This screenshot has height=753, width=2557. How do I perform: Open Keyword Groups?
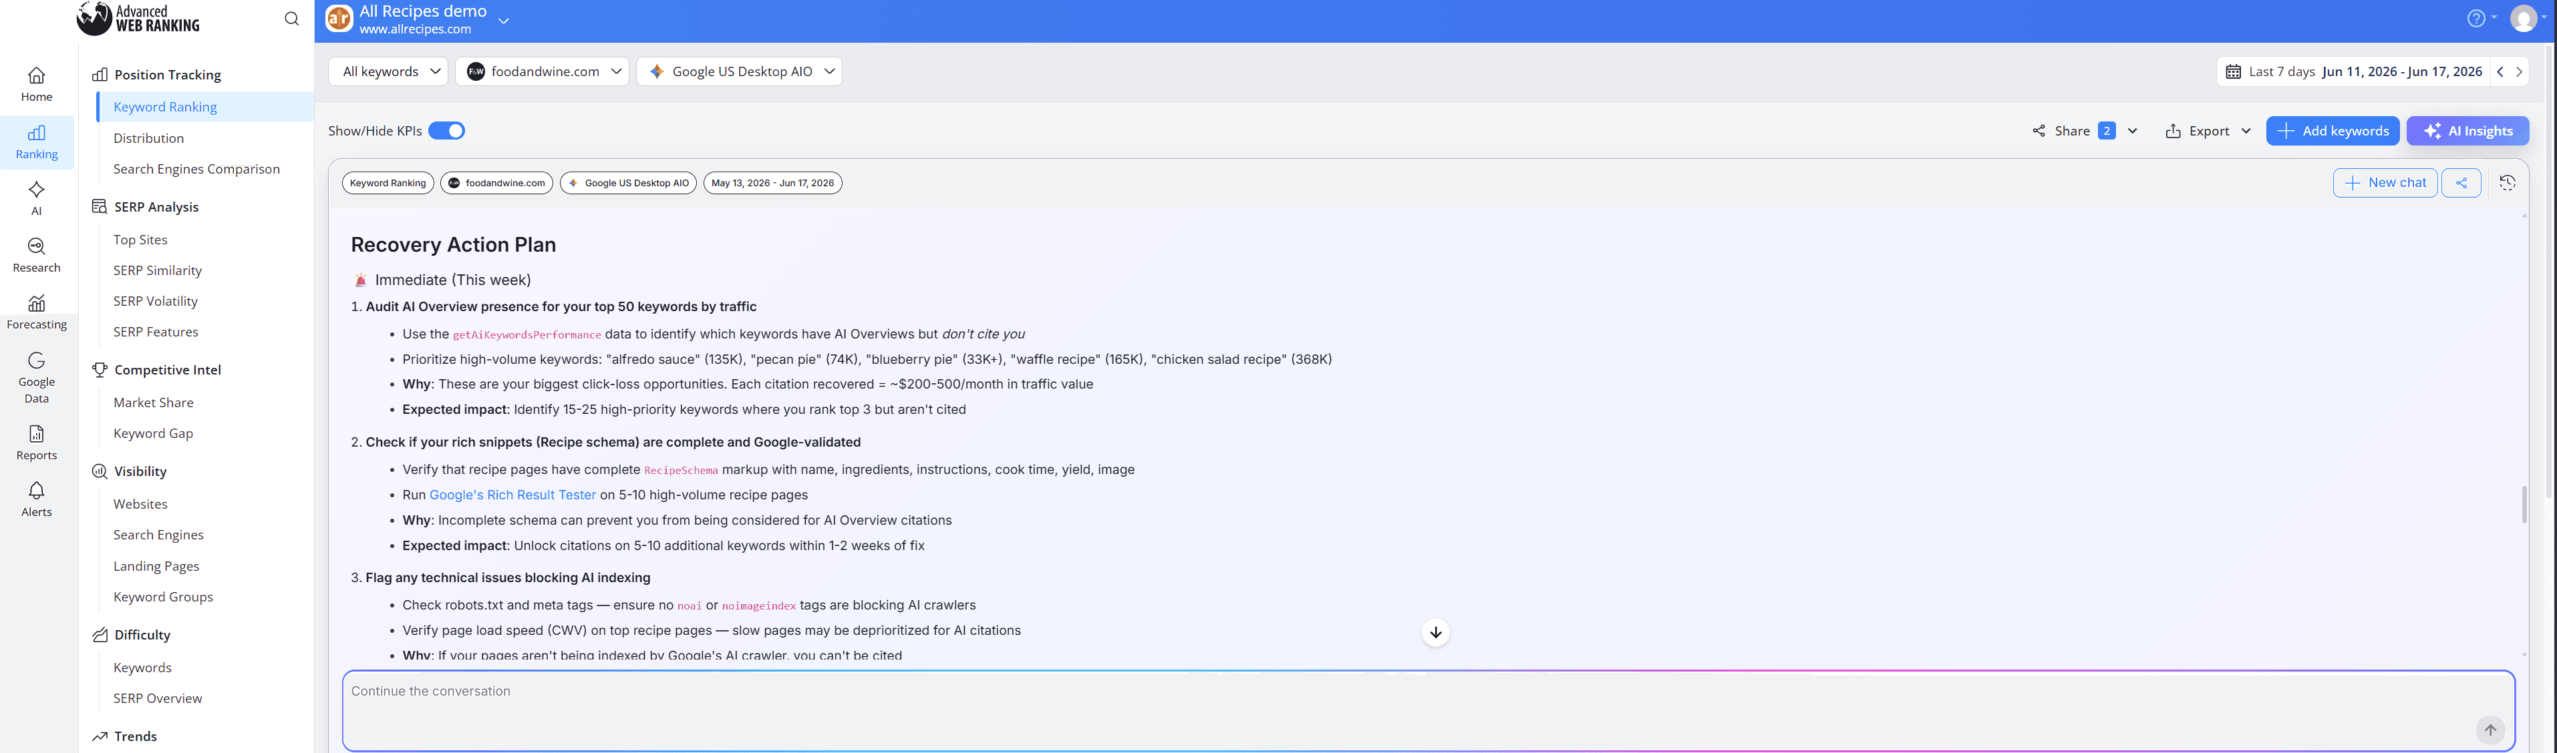tap(163, 596)
